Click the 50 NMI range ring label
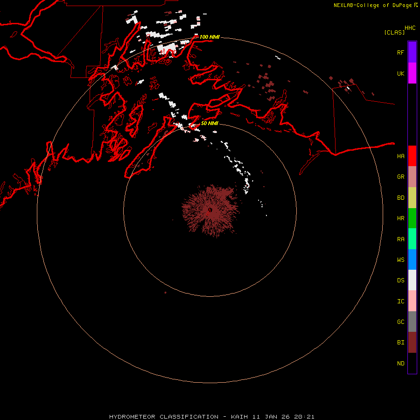 click(210, 123)
